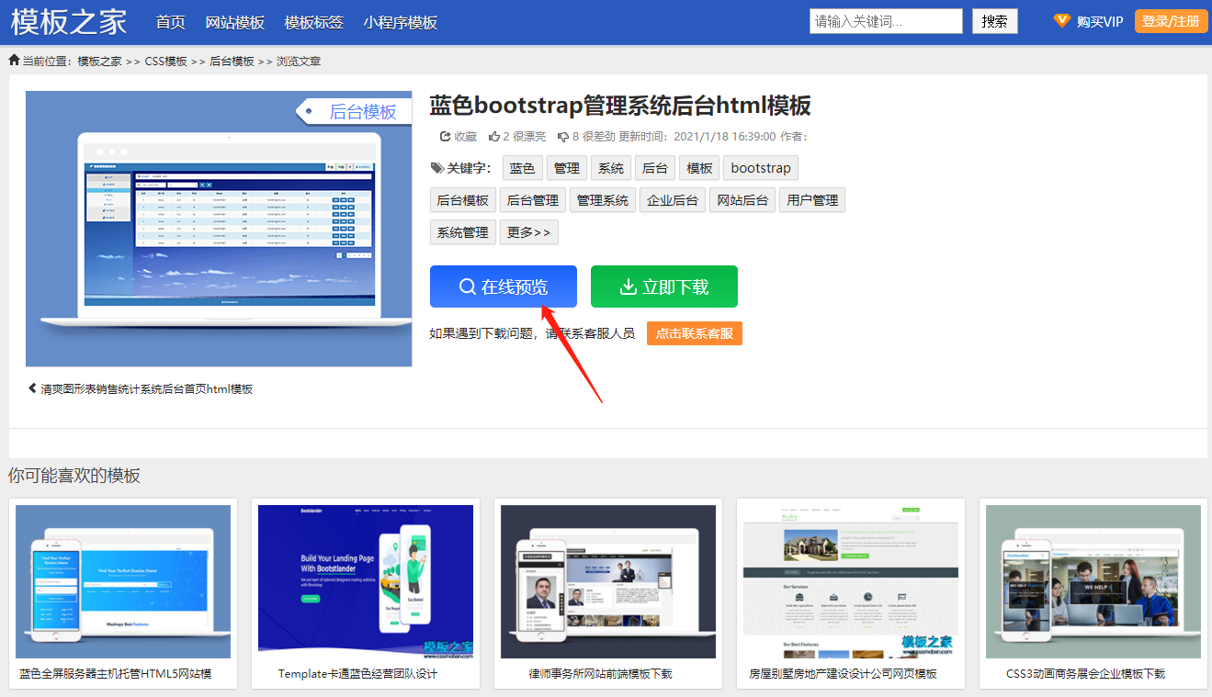The image size is (1212, 697).
Task: Click the 搜索 search button
Action: coord(994,20)
